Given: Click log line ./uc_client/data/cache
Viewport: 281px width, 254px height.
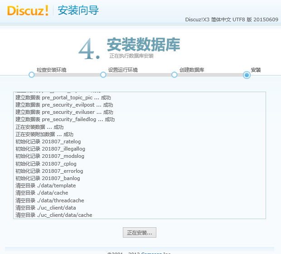Looking at the screenshot, I should click(x=54, y=215).
